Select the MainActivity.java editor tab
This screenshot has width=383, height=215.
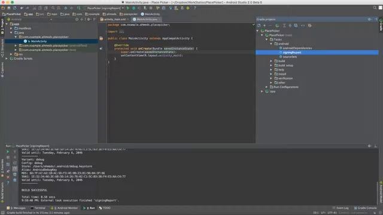[147, 19]
